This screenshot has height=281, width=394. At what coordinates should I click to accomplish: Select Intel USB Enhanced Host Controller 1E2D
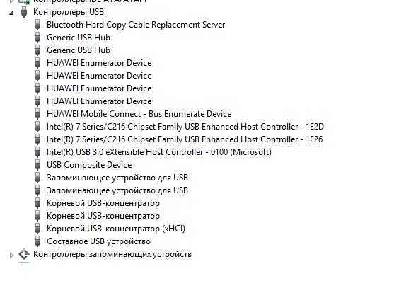click(185, 127)
